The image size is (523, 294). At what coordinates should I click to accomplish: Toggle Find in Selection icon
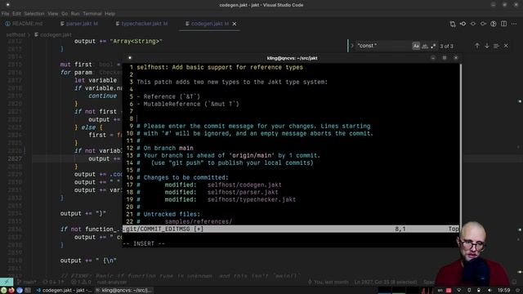(496, 46)
